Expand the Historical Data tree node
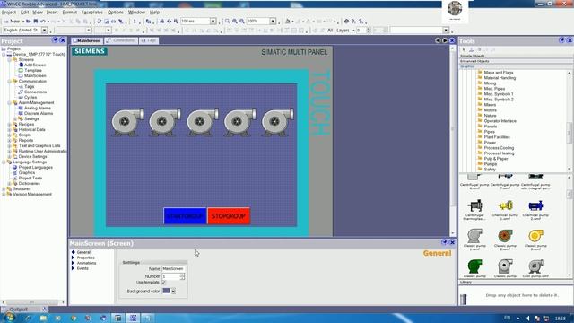 click(x=10, y=129)
